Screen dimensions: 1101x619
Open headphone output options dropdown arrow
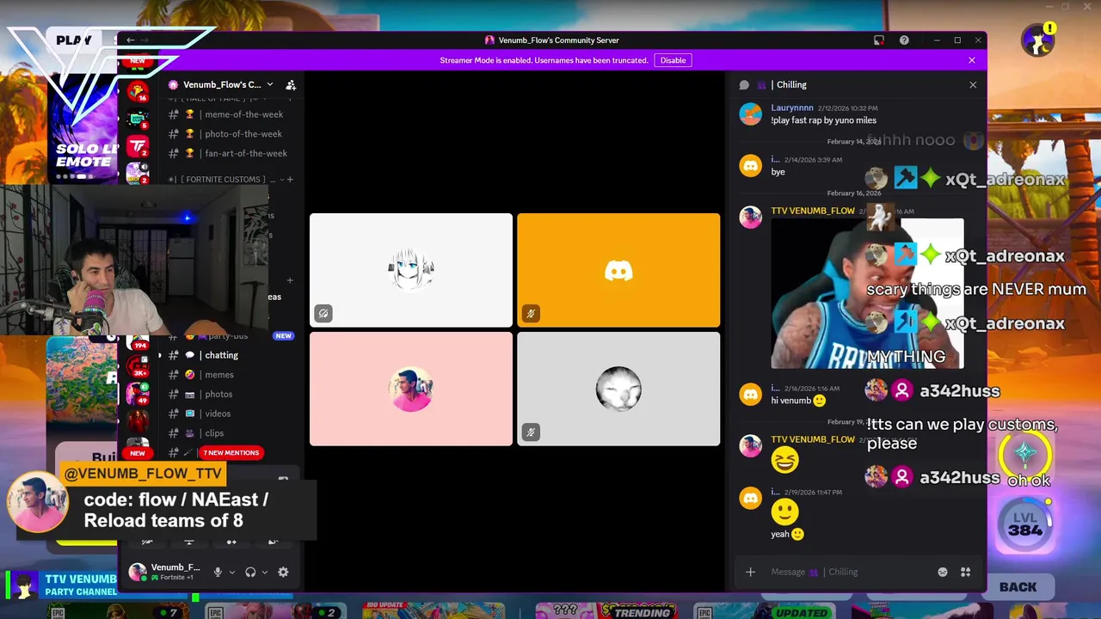coord(265,573)
